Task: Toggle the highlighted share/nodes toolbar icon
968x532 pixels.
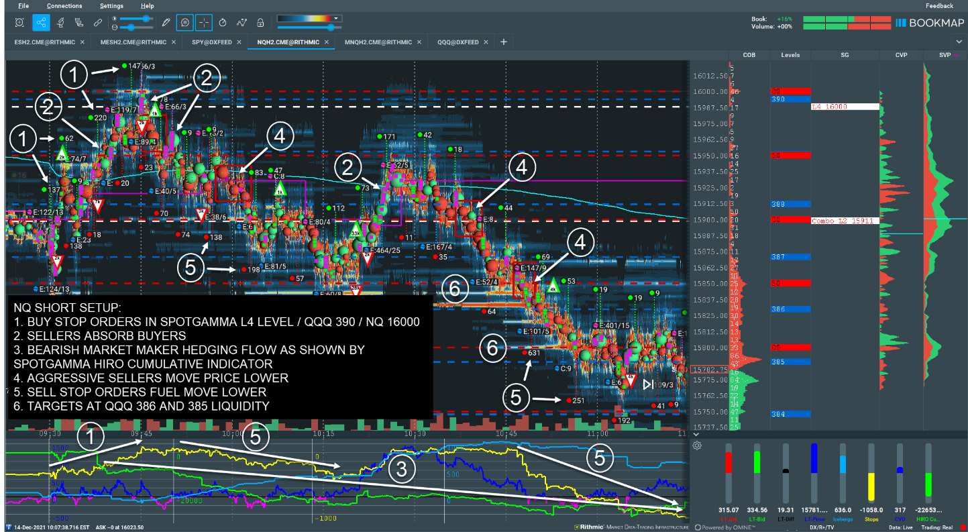Action: (x=41, y=22)
